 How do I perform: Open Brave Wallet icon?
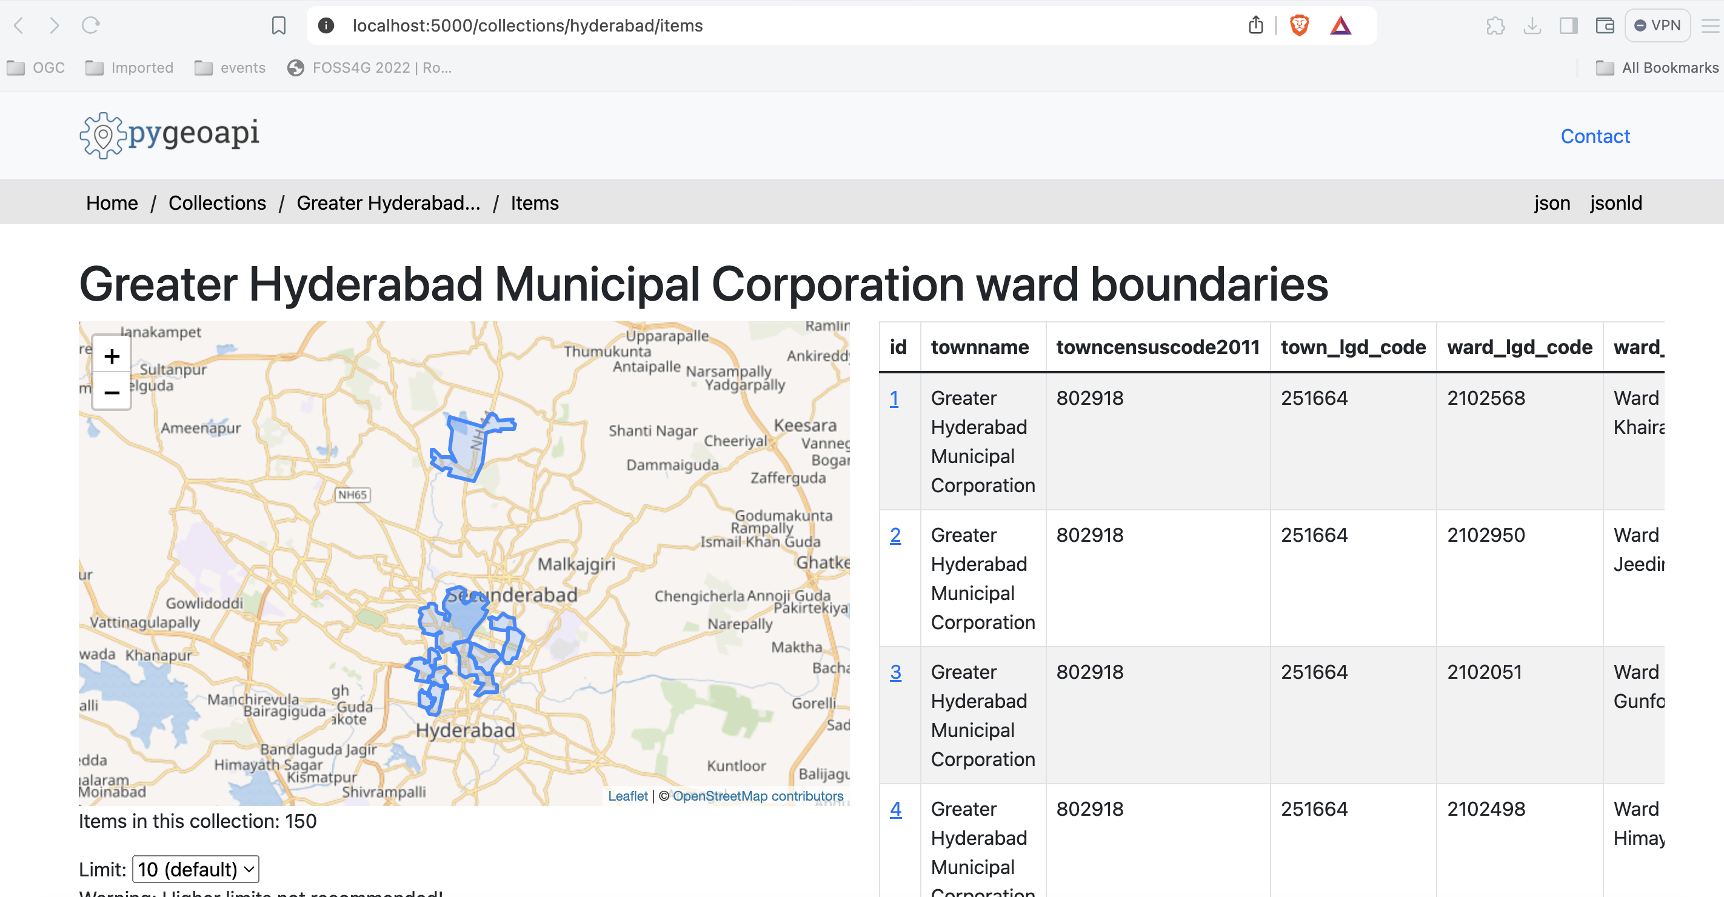point(1605,25)
